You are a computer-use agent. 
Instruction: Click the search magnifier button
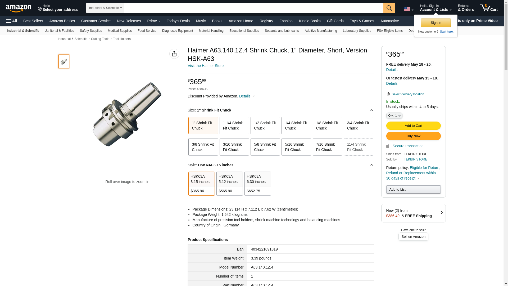(x=389, y=8)
